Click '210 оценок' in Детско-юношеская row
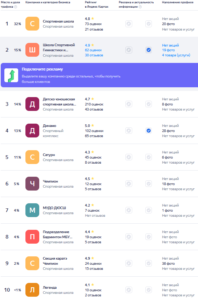198x300 pixels. (x=94, y=104)
